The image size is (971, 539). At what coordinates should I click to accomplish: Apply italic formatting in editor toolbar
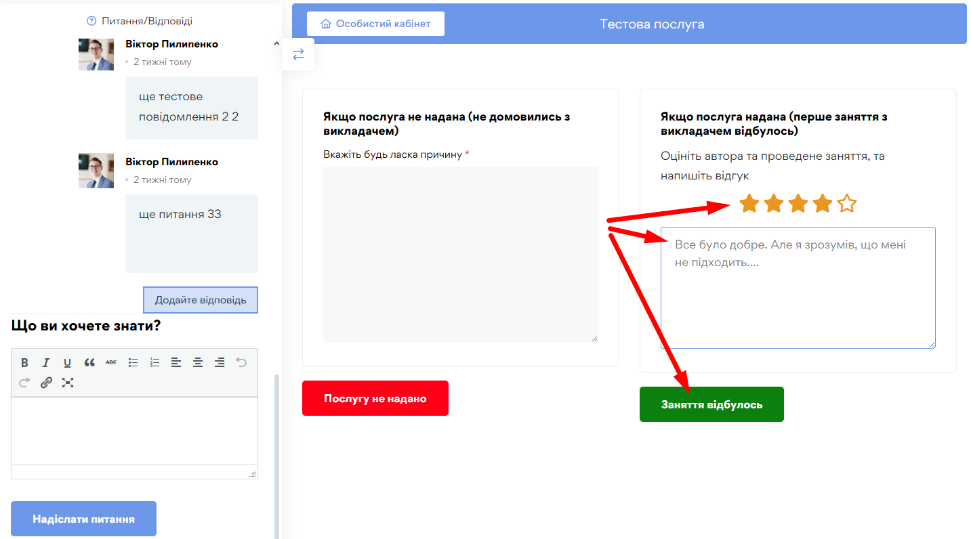tap(46, 363)
